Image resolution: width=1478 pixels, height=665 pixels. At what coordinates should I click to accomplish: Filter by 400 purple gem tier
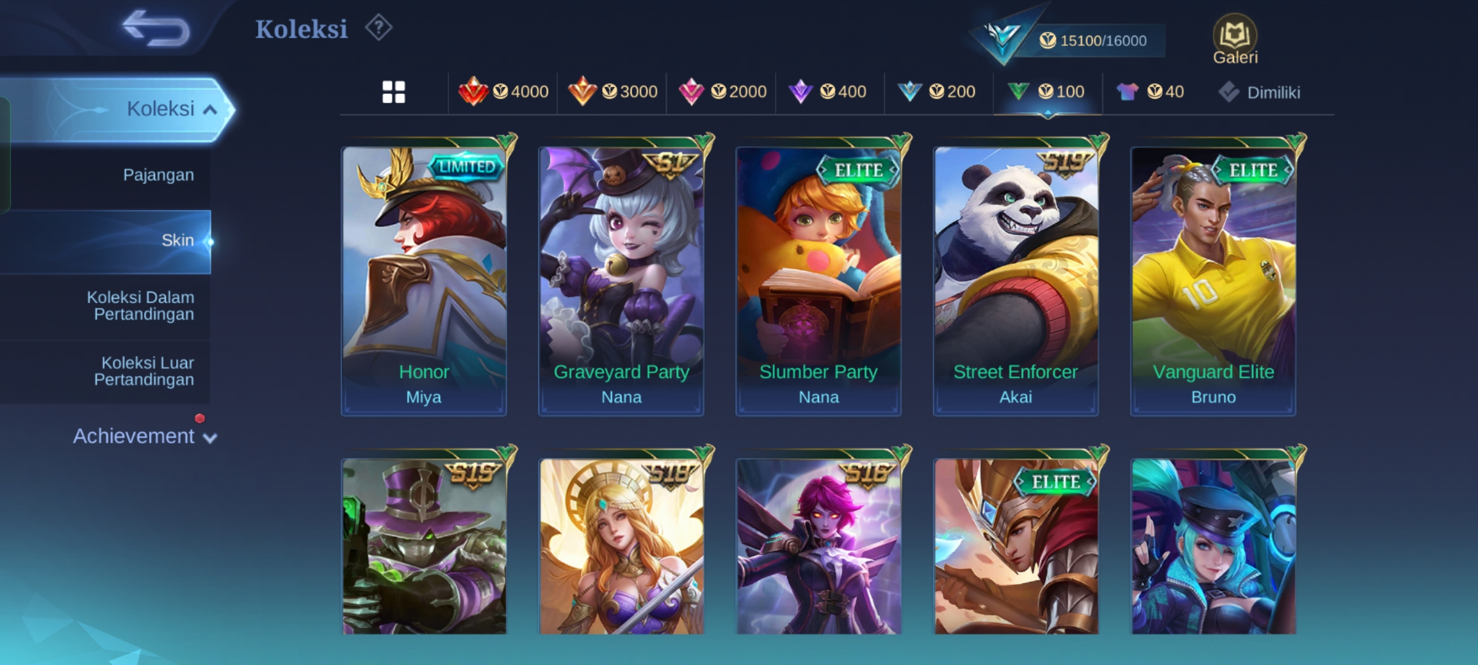(x=827, y=92)
